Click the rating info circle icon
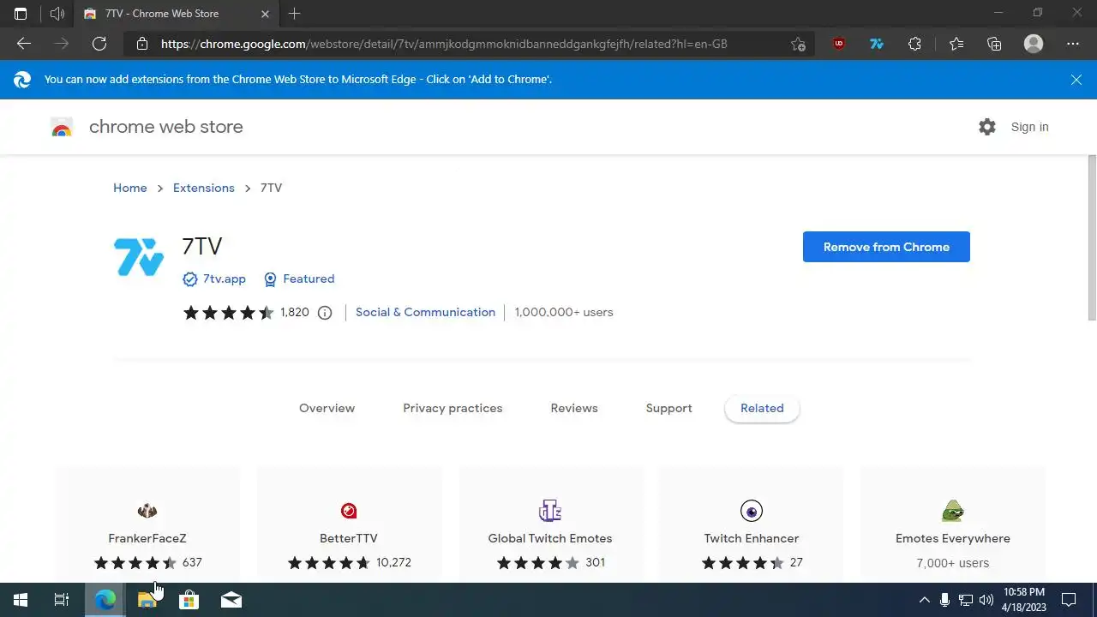Viewport: 1097px width, 617px height. coord(325,313)
